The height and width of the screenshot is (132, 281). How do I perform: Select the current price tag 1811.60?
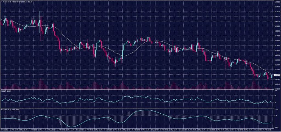tap(277, 75)
